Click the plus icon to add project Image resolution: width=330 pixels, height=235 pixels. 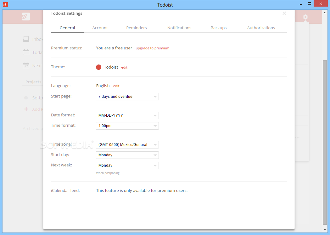click(26, 109)
